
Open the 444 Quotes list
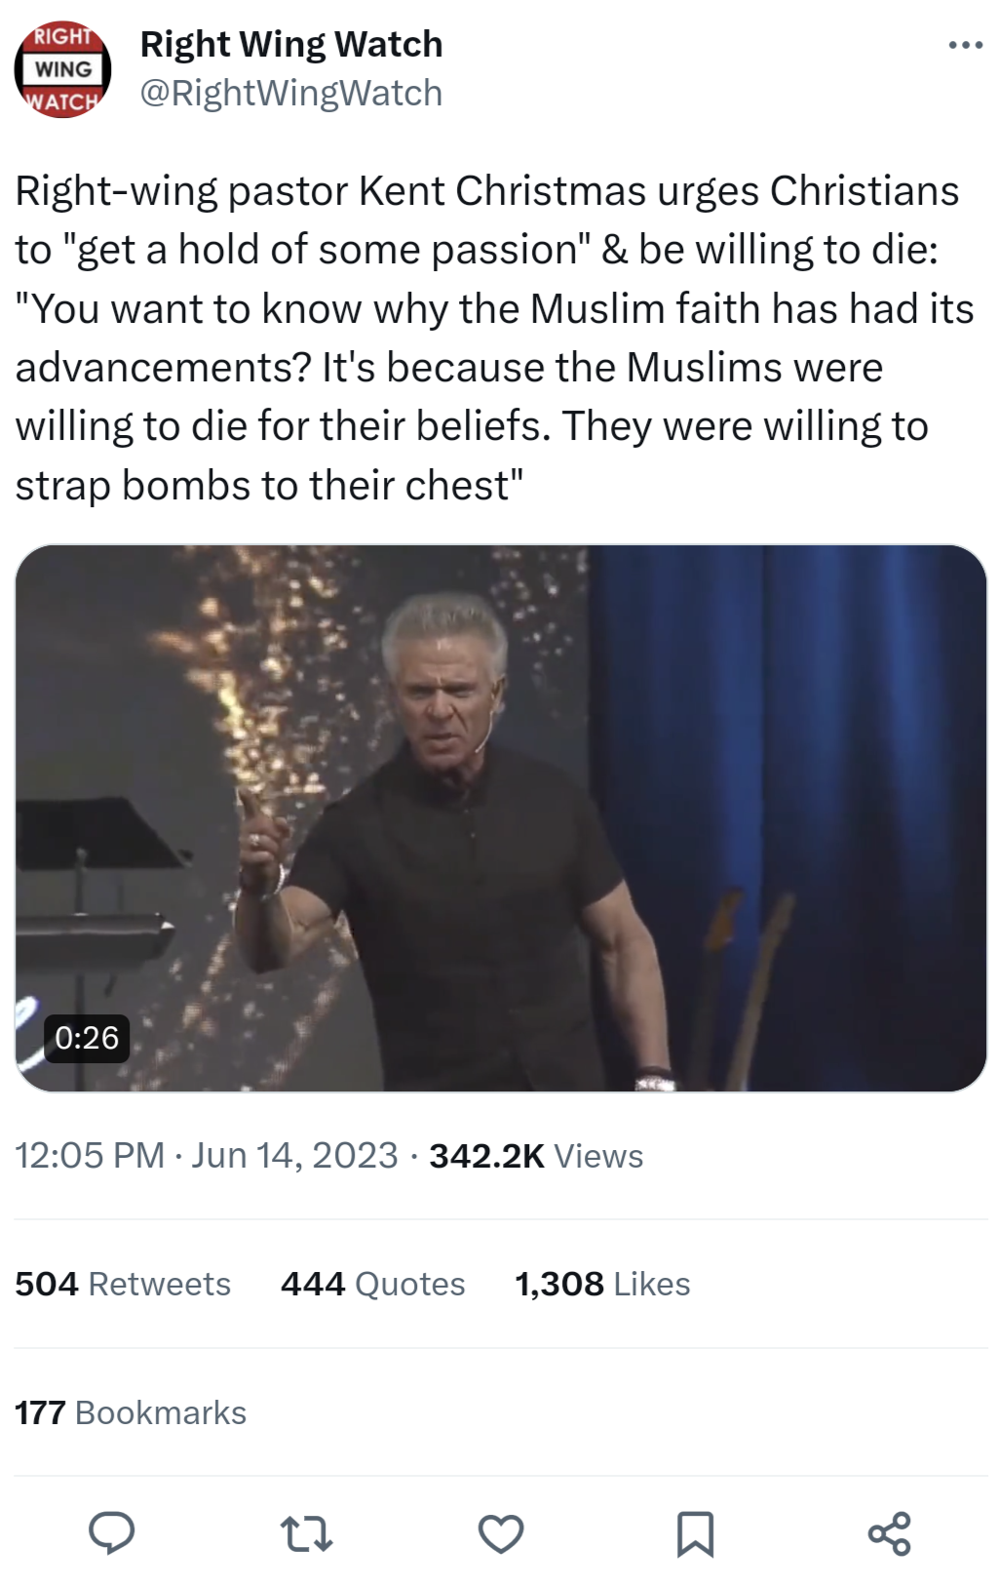(x=372, y=1284)
